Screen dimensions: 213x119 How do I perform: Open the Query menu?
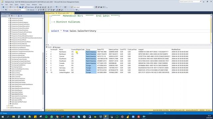pyautogui.click(x=16, y=5)
